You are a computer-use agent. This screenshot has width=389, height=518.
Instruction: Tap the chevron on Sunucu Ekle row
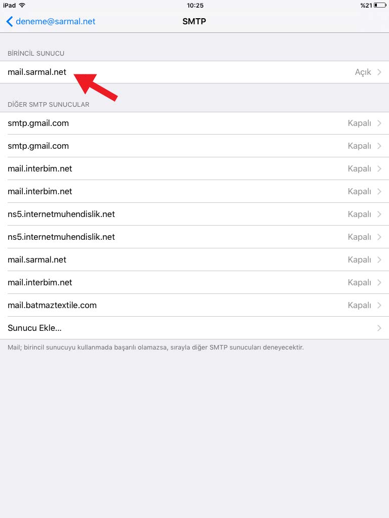click(x=379, y=328)
